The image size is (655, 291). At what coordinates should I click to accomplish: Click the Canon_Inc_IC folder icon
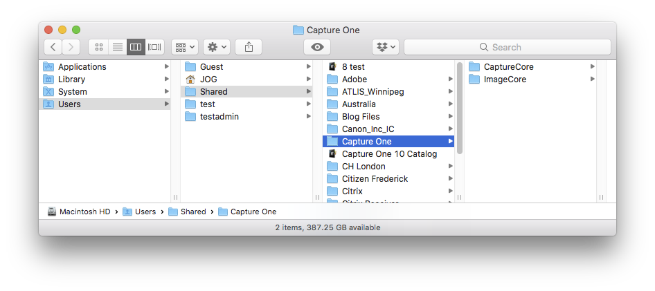coord(332,129)
